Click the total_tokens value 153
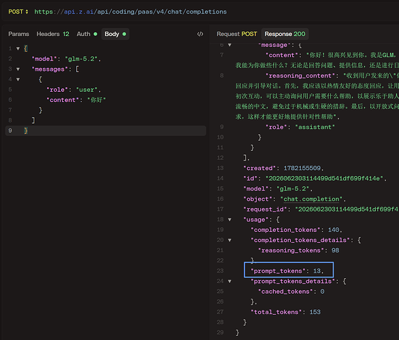This screenshot has height=340, width=399. pyautogui.click(x=315, y=312)
